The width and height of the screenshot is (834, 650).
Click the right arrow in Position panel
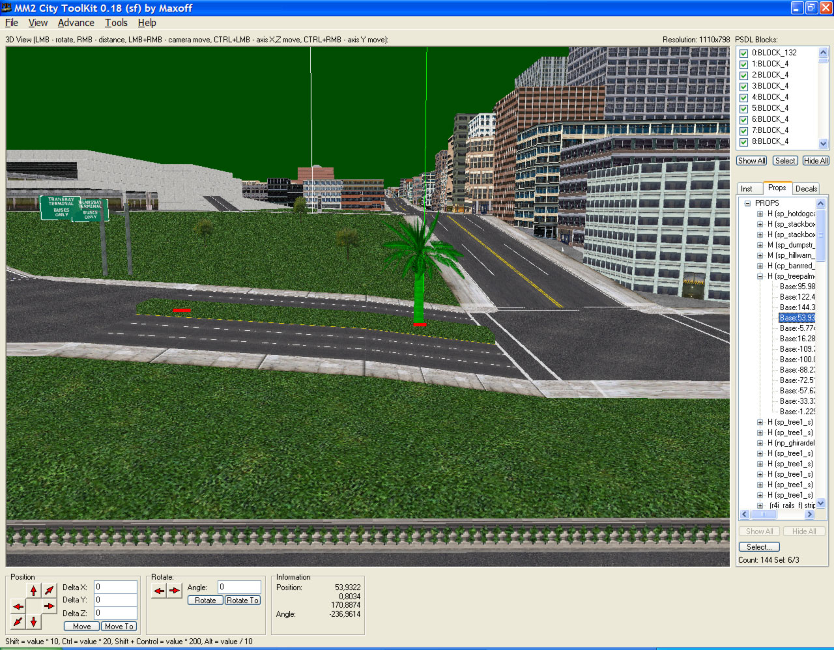[x=50, y=606]
